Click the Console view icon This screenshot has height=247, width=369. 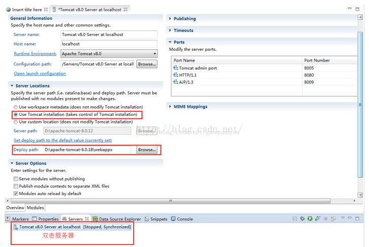click(173, 219)
